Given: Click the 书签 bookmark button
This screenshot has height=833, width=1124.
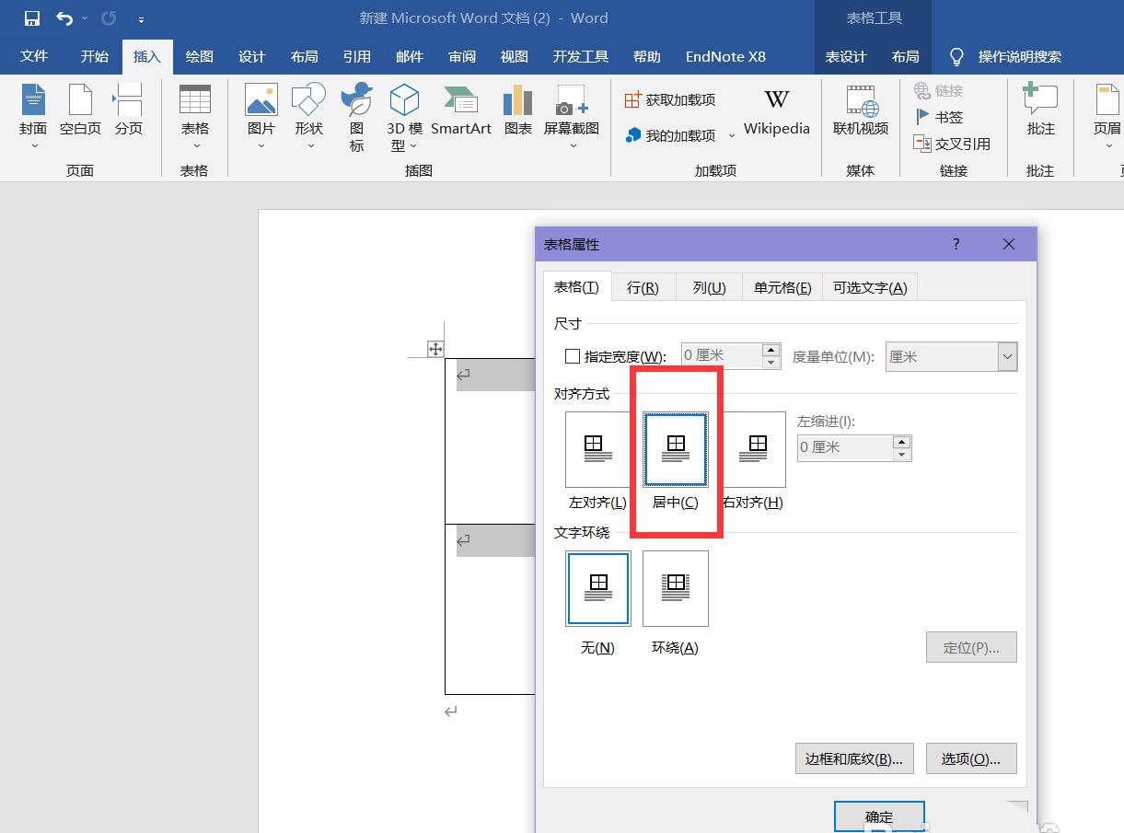Looking at the screenshot, I should (939, 117).
